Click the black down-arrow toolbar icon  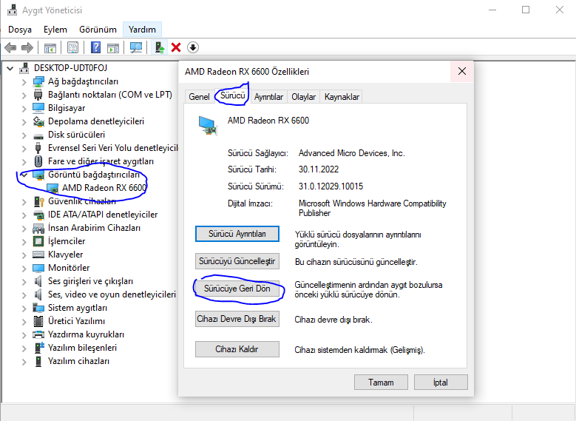pyautogui.click(x=193, y=47)
